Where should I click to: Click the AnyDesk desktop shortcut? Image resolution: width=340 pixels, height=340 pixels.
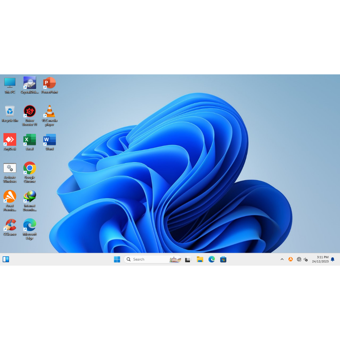[x=10, y=140]
